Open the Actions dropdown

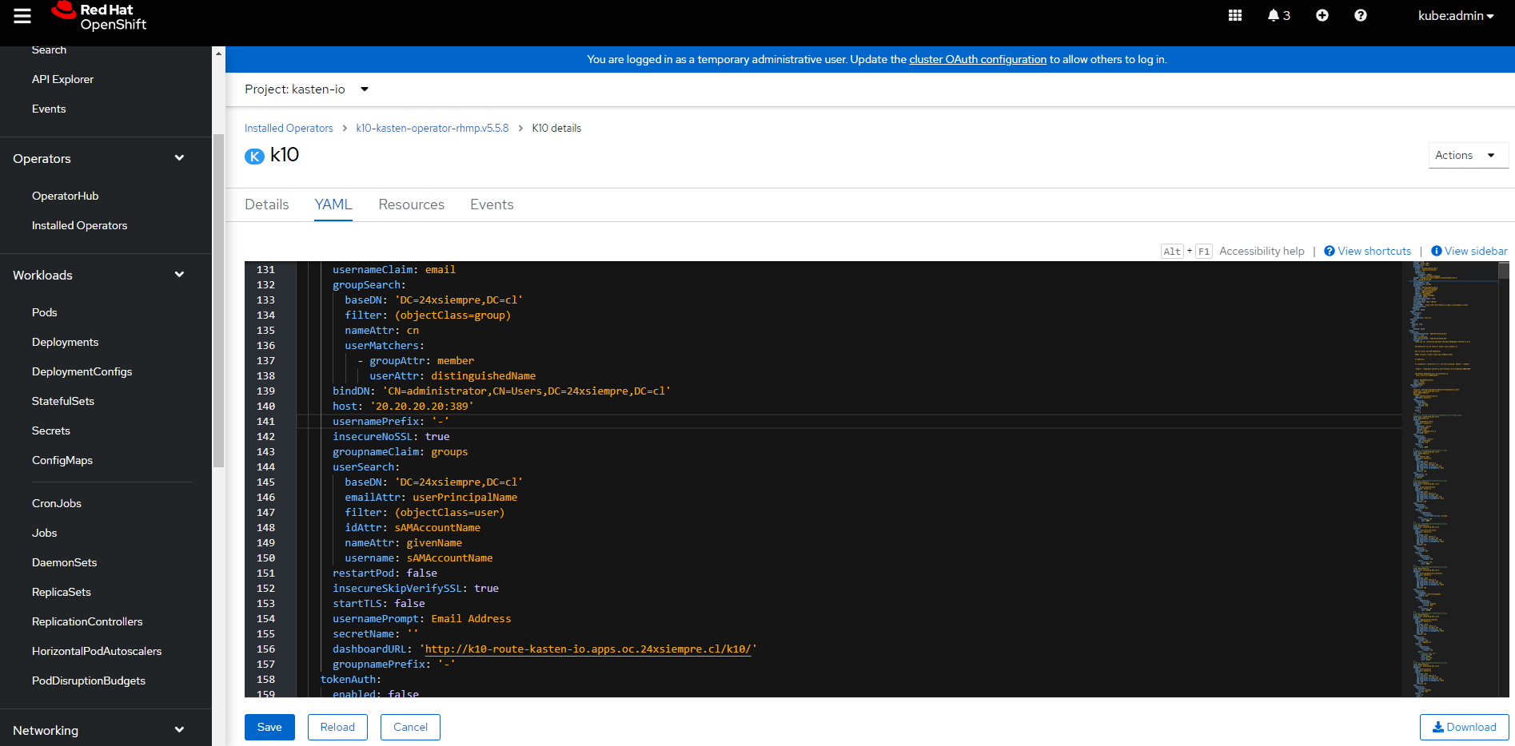click(1467, 155)
